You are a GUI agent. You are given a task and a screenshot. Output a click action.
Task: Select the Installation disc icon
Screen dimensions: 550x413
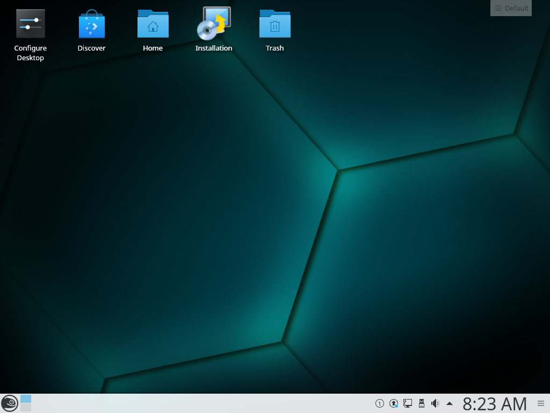214,24
